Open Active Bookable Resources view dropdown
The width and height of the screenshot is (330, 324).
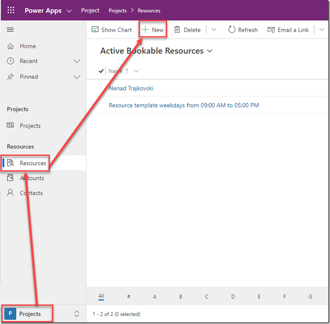coord(210,51)
